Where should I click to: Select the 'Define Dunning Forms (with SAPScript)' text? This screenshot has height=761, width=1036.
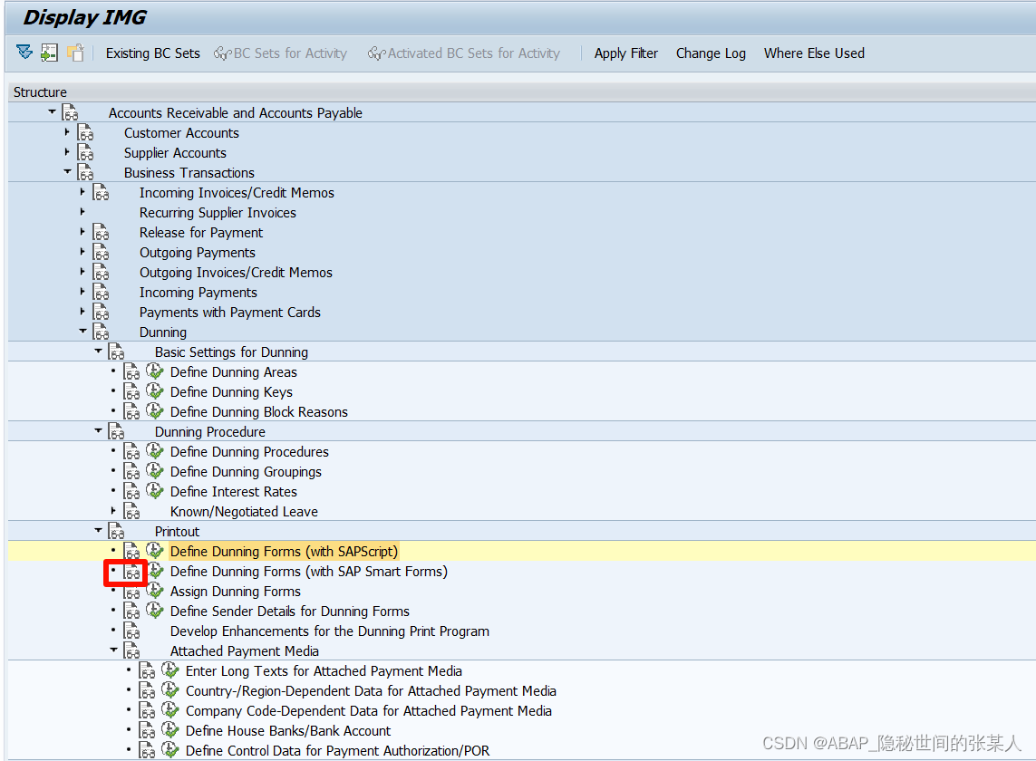tap(284, 551)
